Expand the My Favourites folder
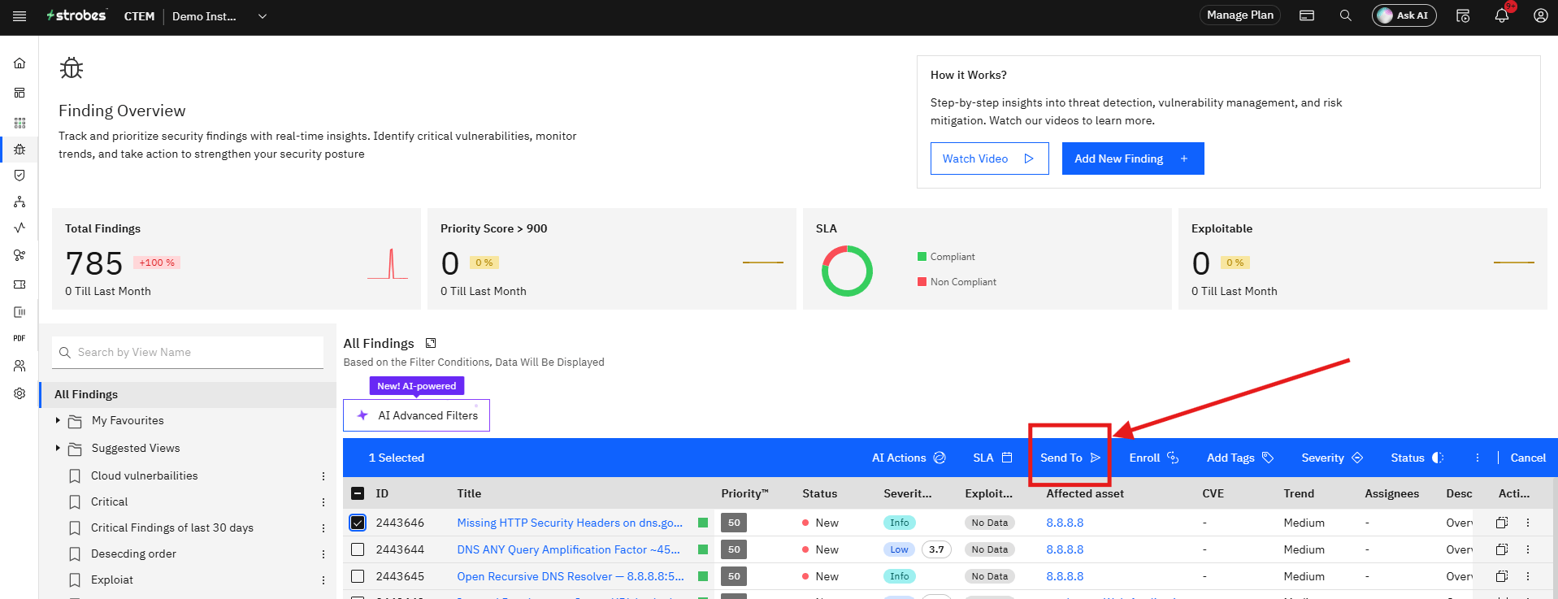This screenshot has height=599, width=1558. click(58, 420)
